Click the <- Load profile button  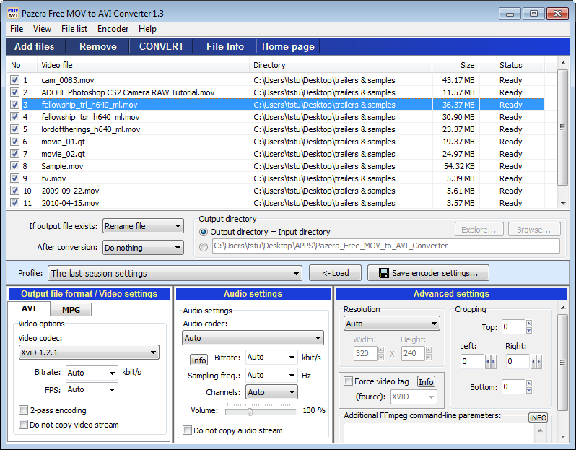point(336,273)
